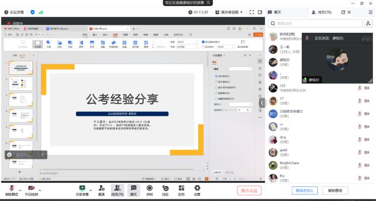Image resolution: width=376 pixels, height=201 pixels.
Task: Expand the 演讲者视图 view dropdown
Action: pos(229,12)
